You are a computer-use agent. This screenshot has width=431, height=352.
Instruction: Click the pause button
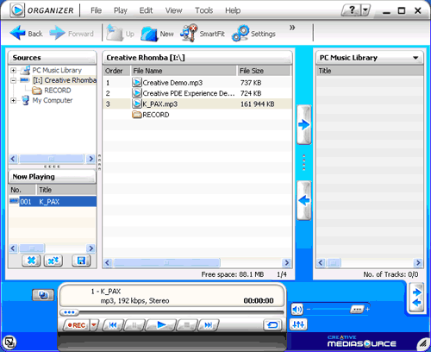click(134, 325)
